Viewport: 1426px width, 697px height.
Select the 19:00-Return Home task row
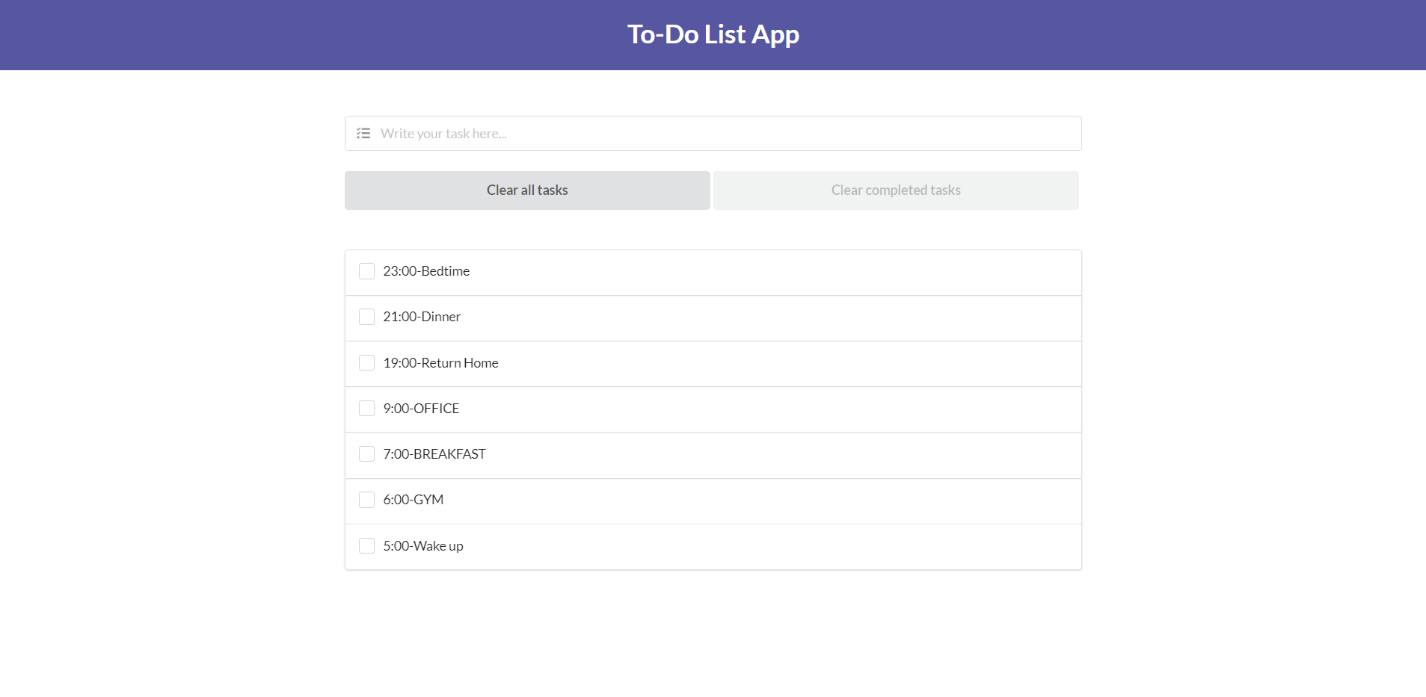coord(440,362)
